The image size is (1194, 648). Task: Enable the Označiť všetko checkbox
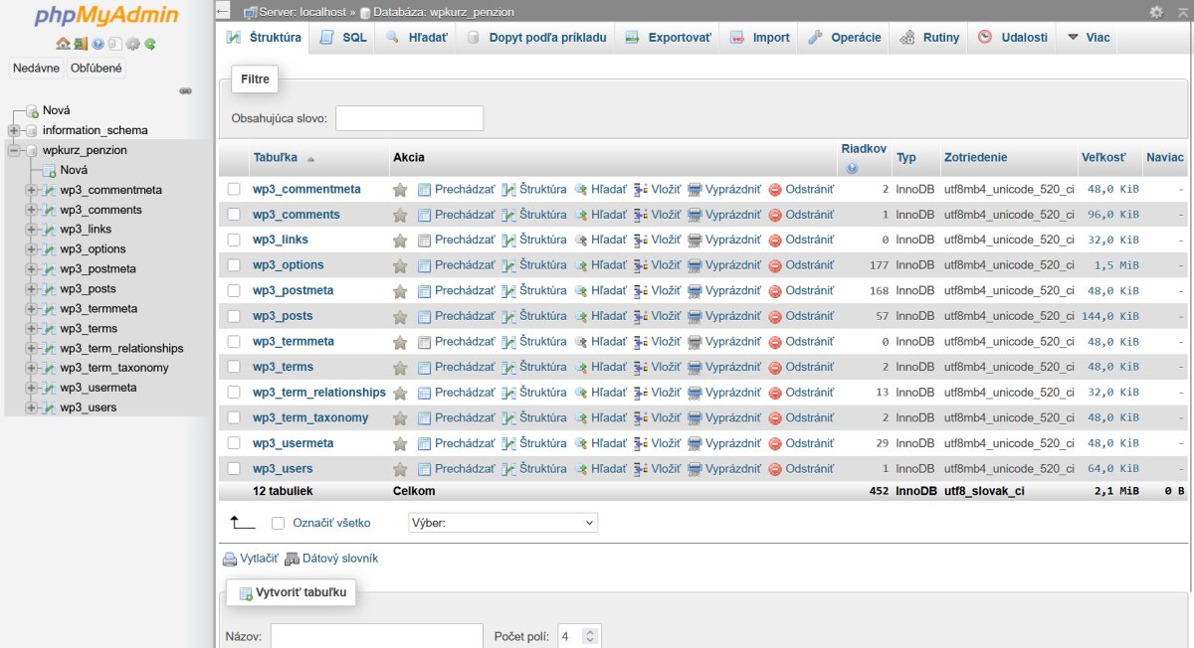coord(279,523)
